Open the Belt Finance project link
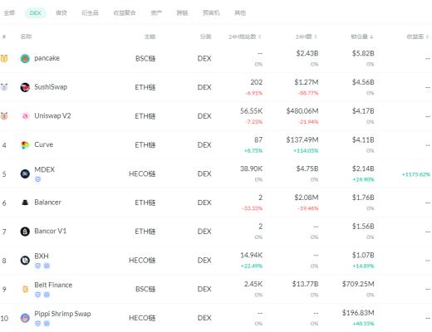 (x=53, y=285)
